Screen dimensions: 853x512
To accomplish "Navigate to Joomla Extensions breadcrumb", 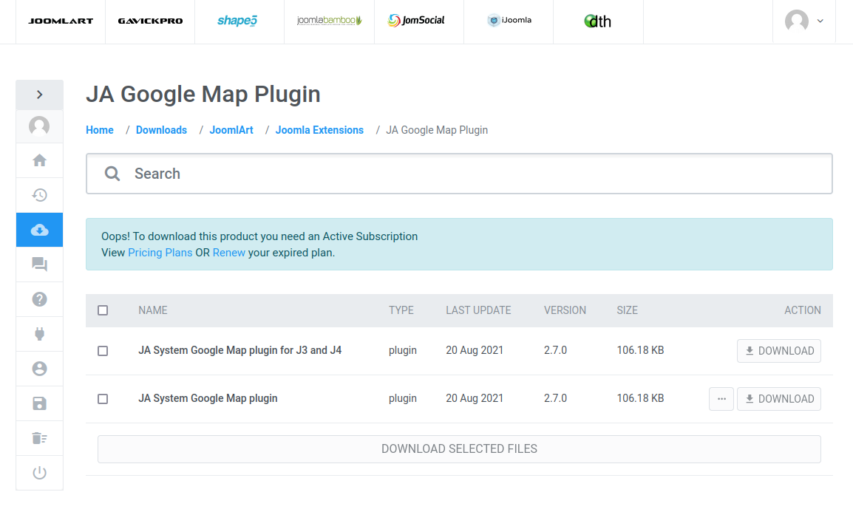I will click(319, 130).
